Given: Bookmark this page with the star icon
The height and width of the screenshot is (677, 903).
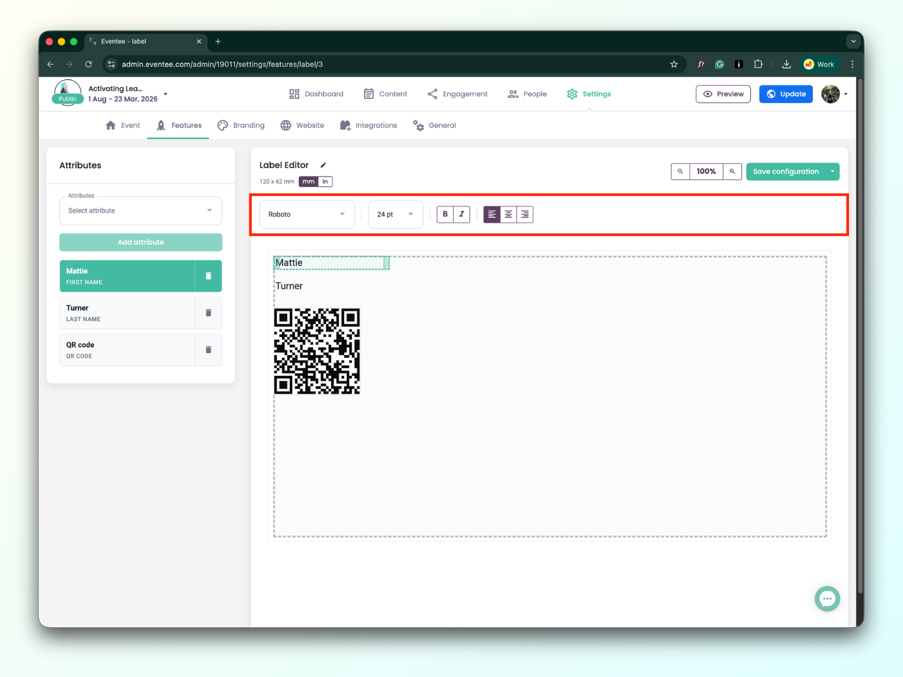Looking at the screenshot, I should (x=674, y=64).
